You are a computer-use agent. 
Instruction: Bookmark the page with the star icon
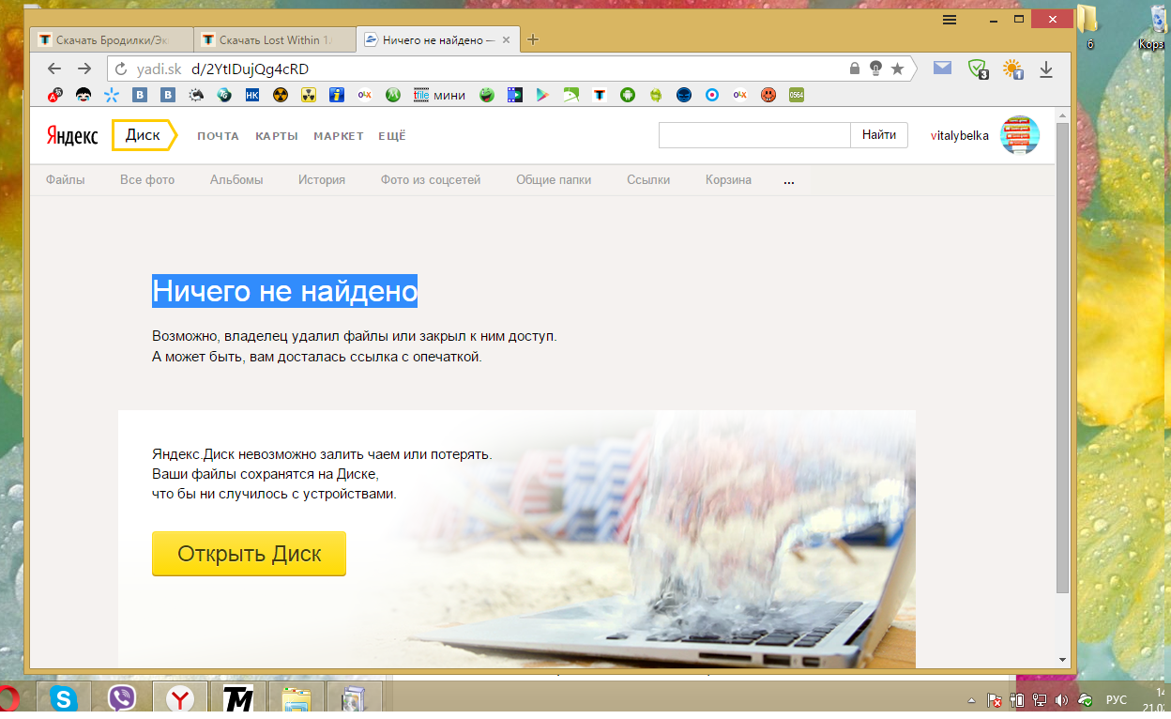click(897, 69)
